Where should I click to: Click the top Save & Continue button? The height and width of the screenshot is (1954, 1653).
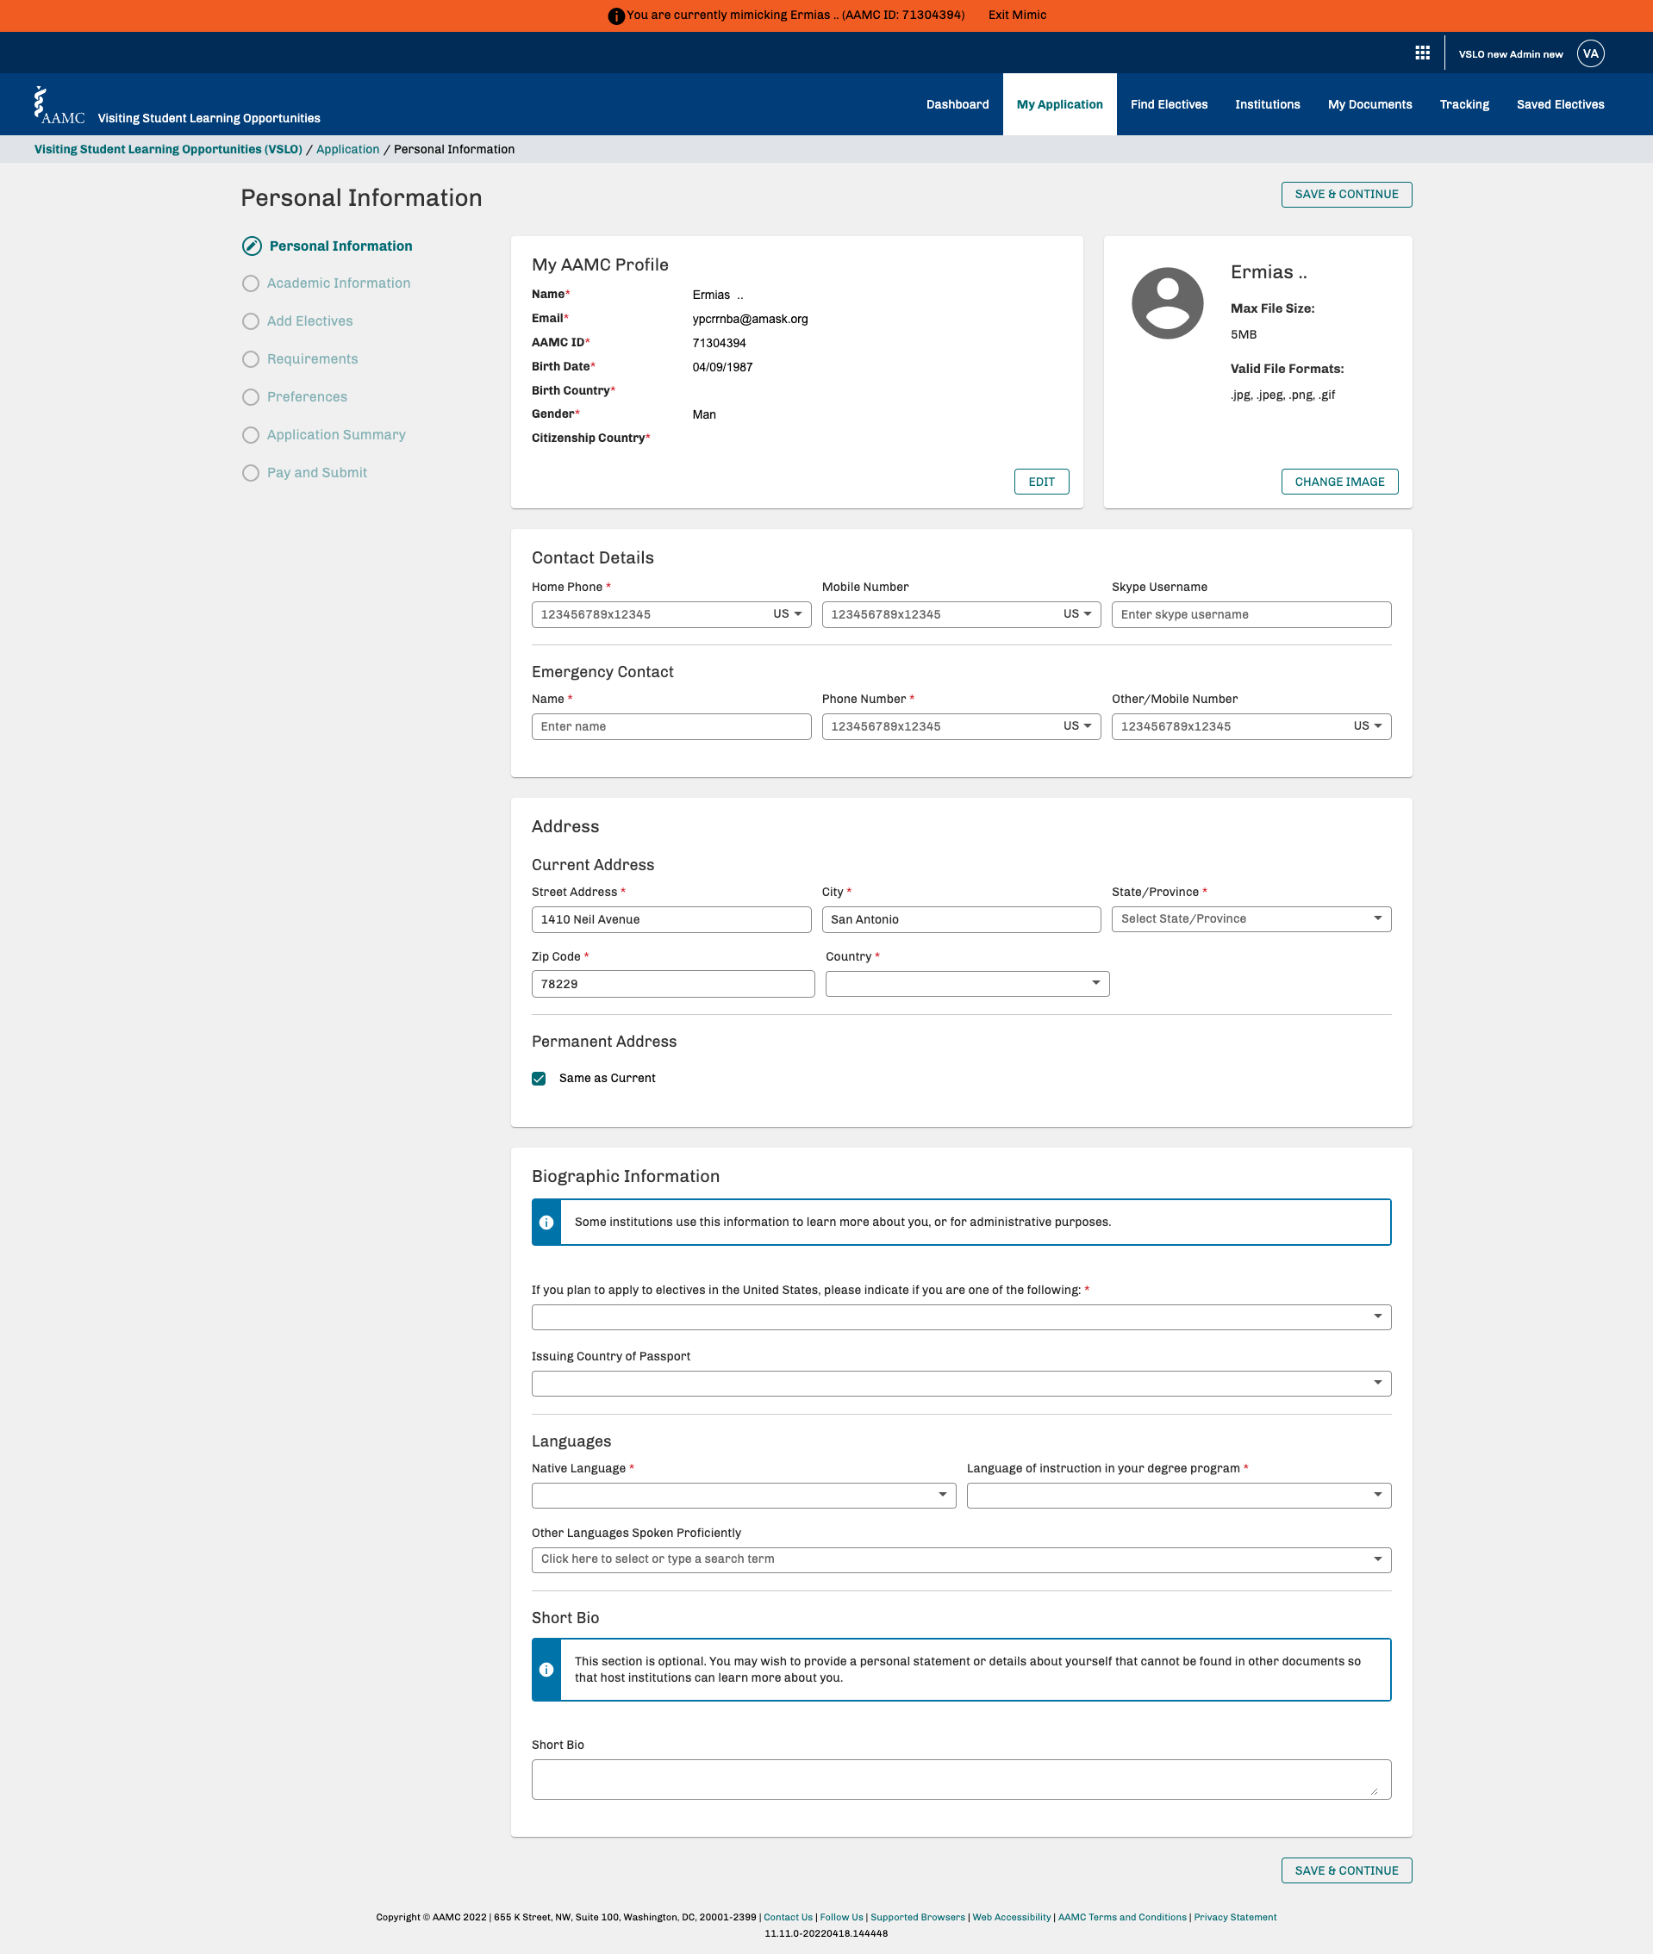[1345, 195]
